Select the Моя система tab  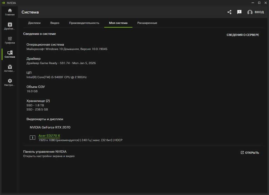[118, 23]
